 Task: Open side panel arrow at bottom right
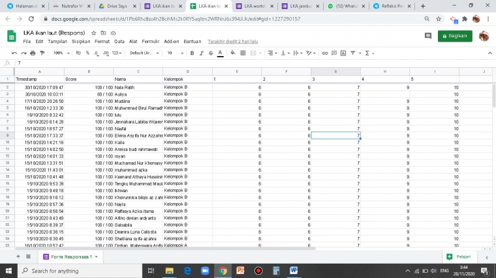[x=487, y=257]
